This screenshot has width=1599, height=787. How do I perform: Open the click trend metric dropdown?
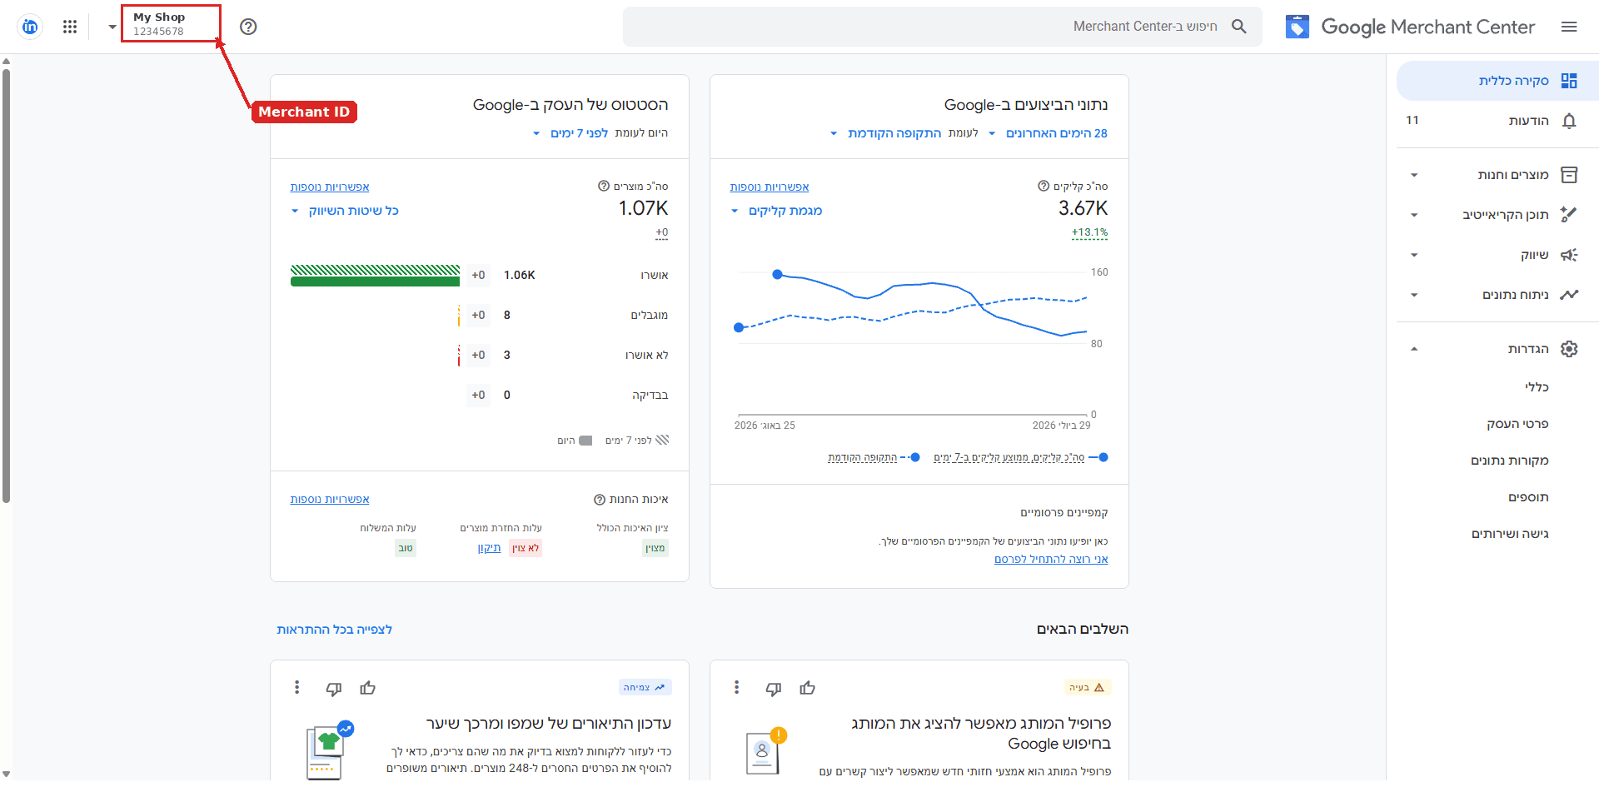click(776, 211)
